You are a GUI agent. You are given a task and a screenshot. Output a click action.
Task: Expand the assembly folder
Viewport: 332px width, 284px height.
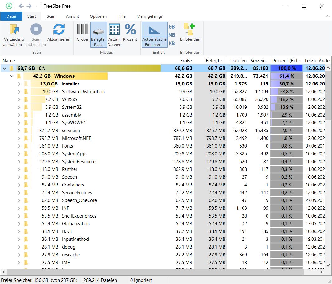click(19, 115)
